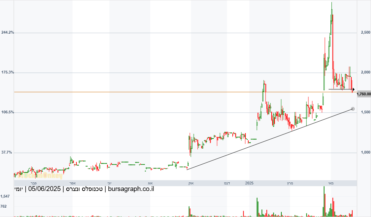Screen dimensions: 371x217
Task: Click the מרץ month label on axis
Action: tap(290, 183)
